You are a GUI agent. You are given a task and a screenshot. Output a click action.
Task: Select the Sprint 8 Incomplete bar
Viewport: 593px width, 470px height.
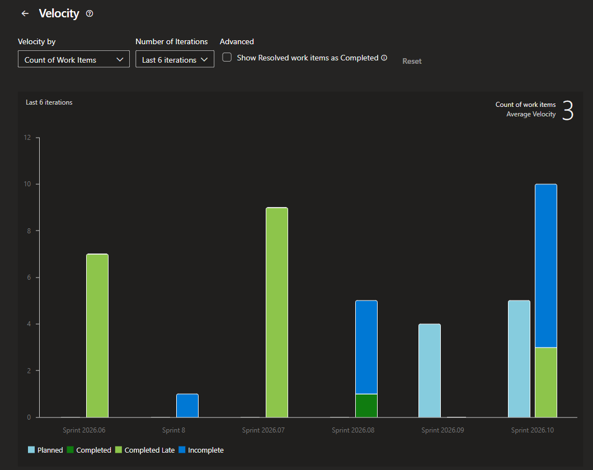(187, 406)
